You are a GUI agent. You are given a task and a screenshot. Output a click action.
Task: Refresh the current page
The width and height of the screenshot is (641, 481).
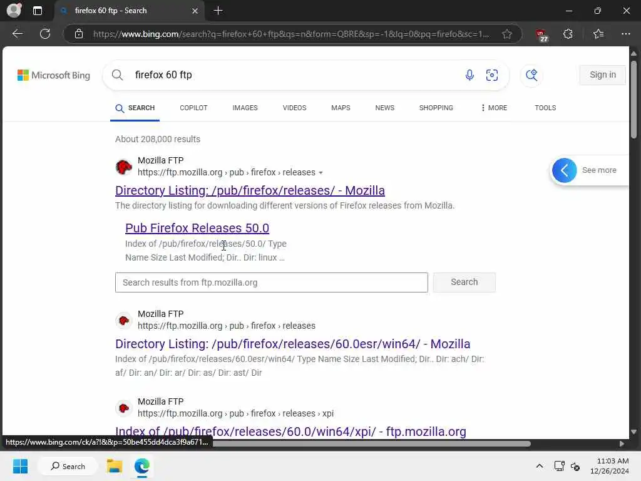[x=45, y=34]
